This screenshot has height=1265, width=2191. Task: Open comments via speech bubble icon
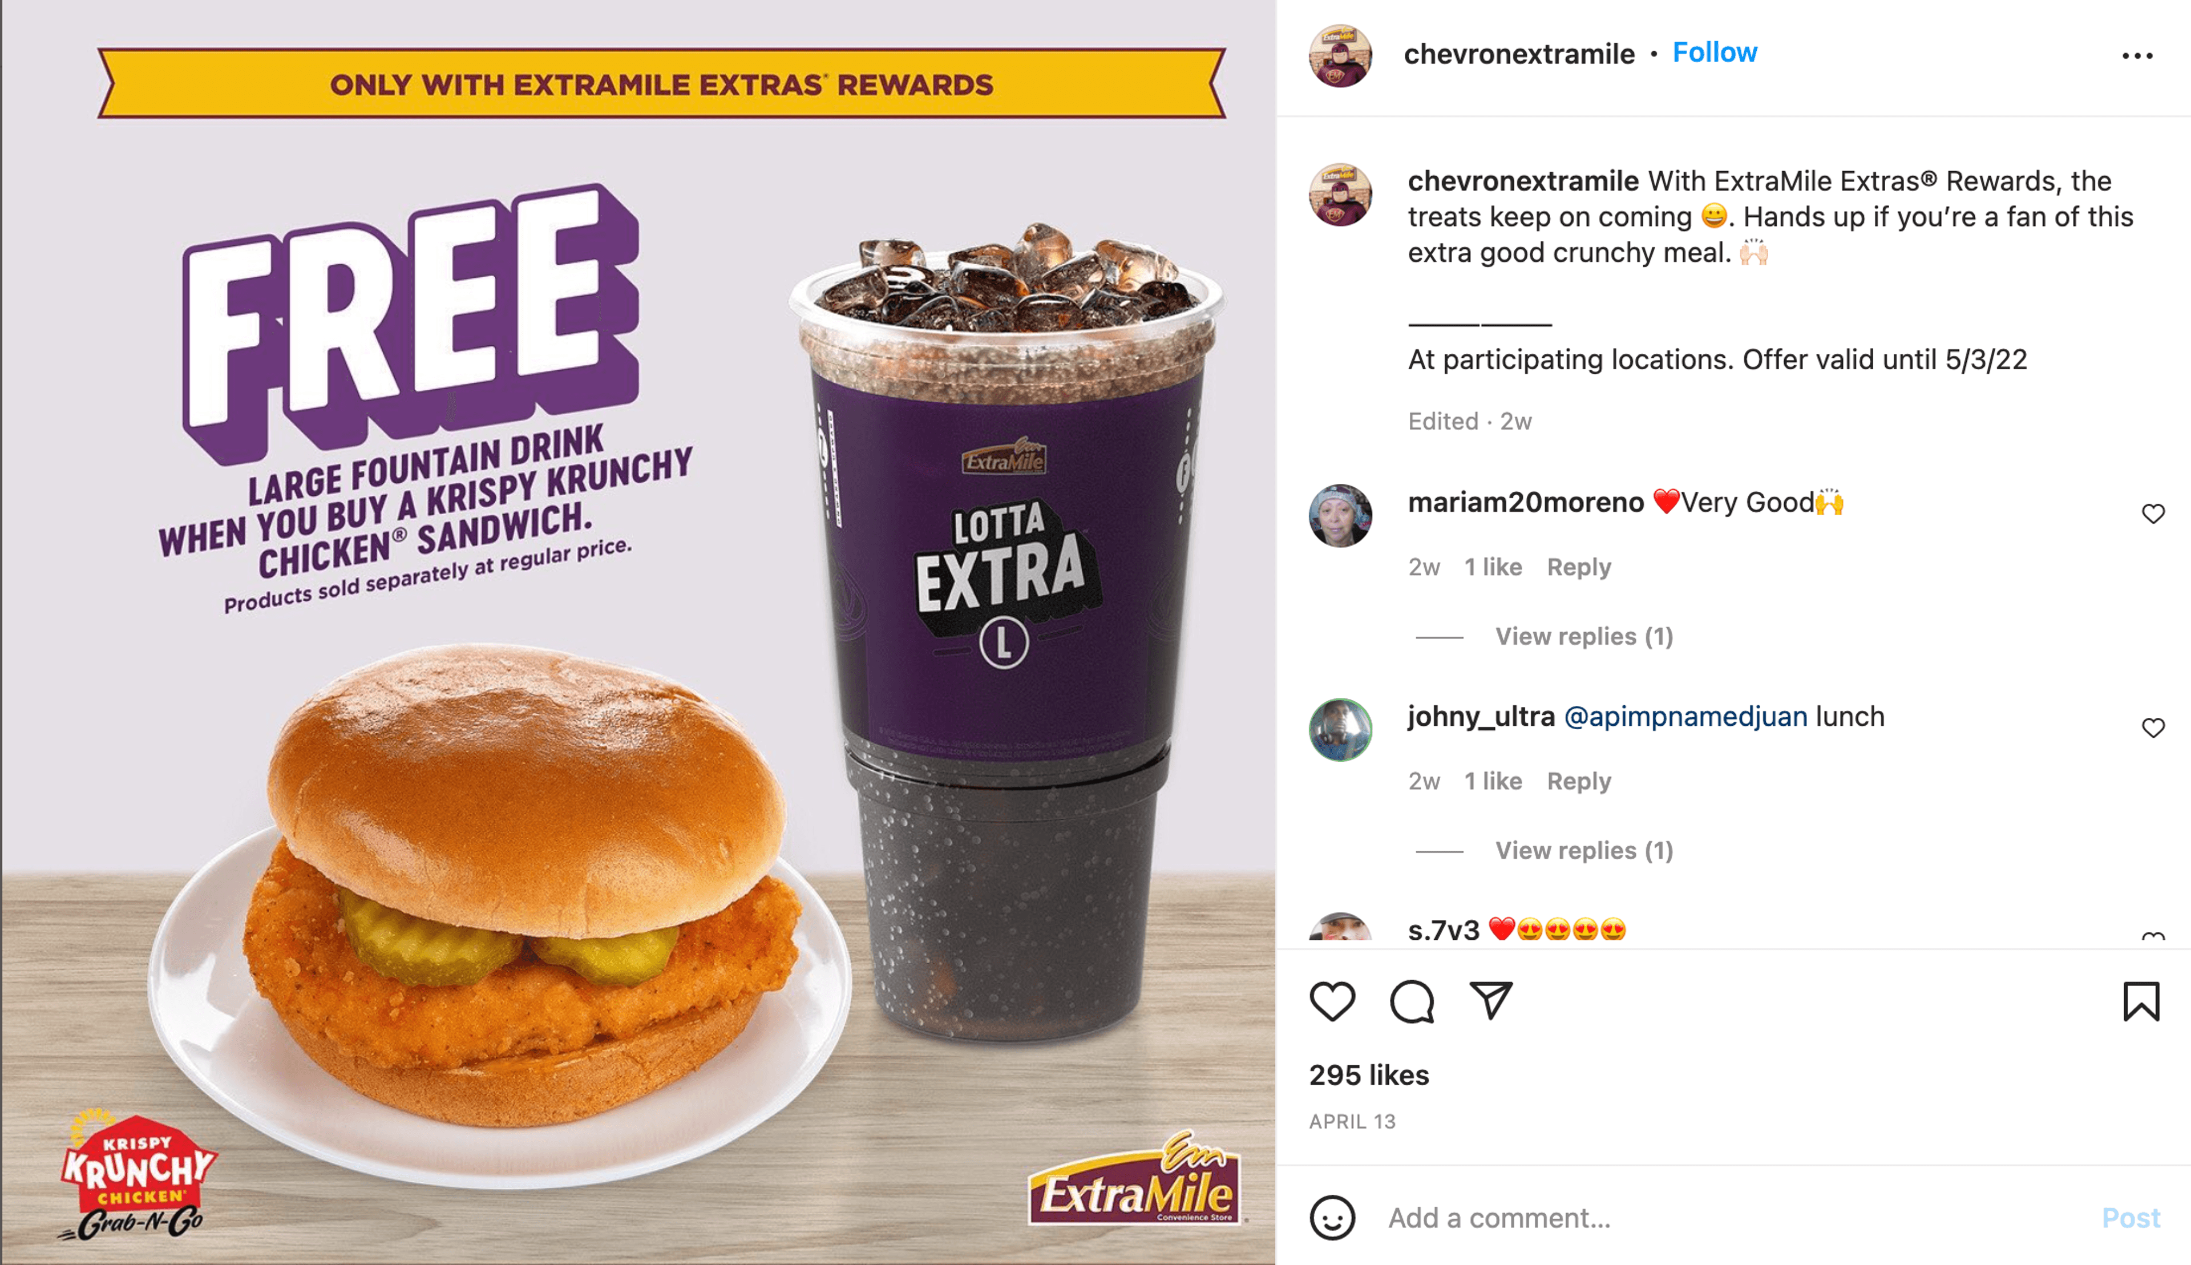click(1412, 1001)
